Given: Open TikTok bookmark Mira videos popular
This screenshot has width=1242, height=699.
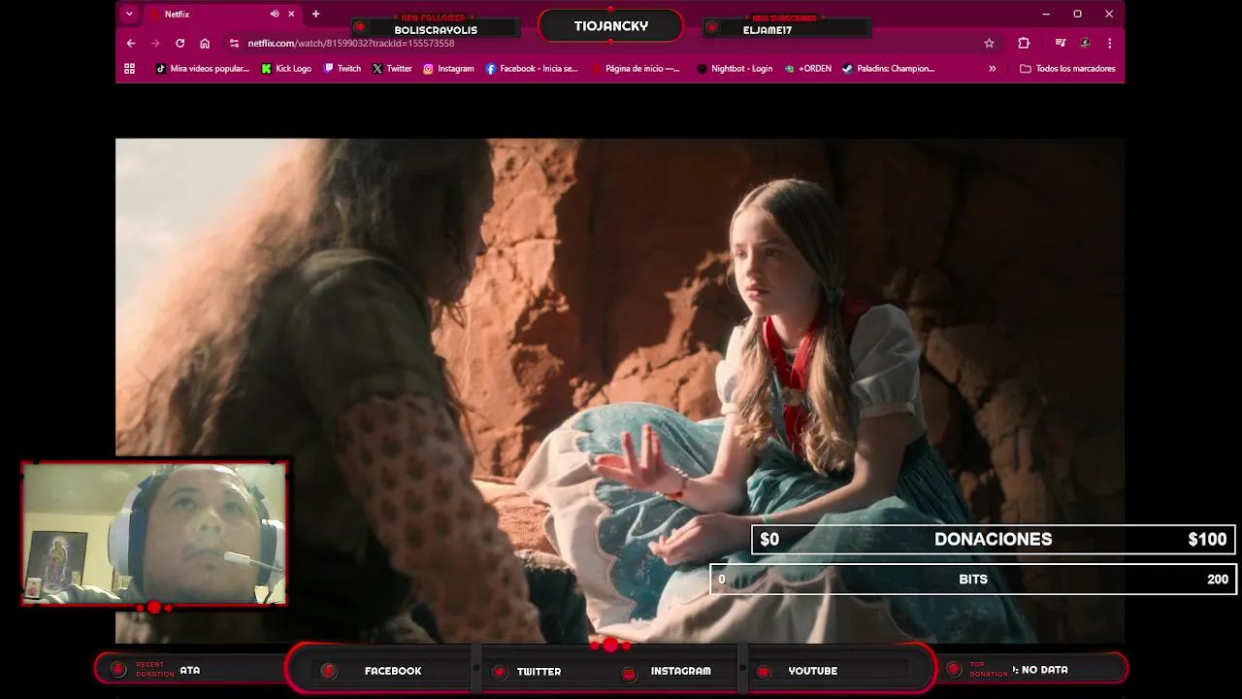Looking at the screenshot, I should pos(202,69).
